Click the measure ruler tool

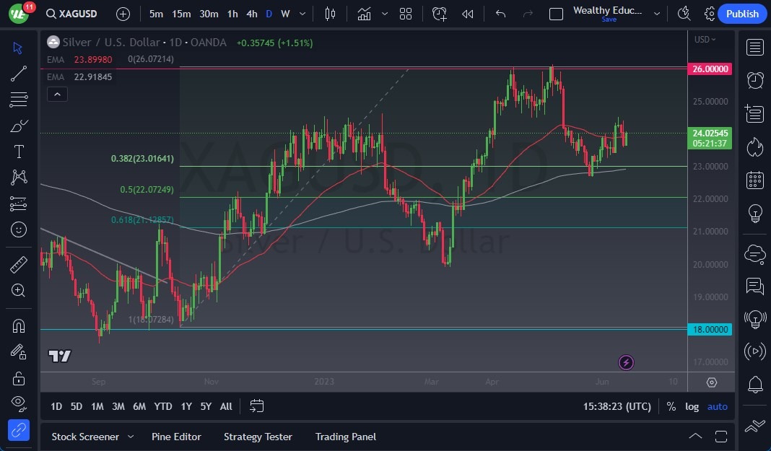coord(19,265)
